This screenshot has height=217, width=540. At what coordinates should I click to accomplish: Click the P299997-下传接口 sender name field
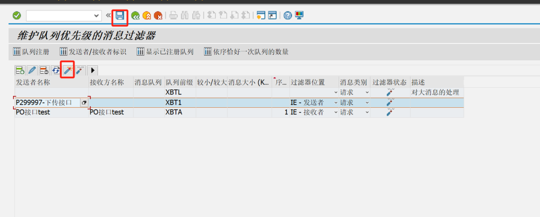point(47,102)
